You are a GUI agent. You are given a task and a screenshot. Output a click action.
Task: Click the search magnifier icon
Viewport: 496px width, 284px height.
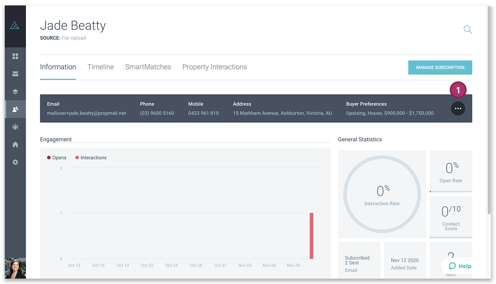pos(468,29)
